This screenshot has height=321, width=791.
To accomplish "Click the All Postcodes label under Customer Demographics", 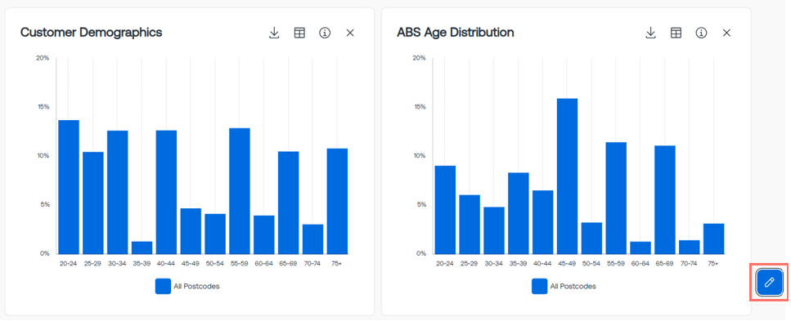I will coord(197,286).
